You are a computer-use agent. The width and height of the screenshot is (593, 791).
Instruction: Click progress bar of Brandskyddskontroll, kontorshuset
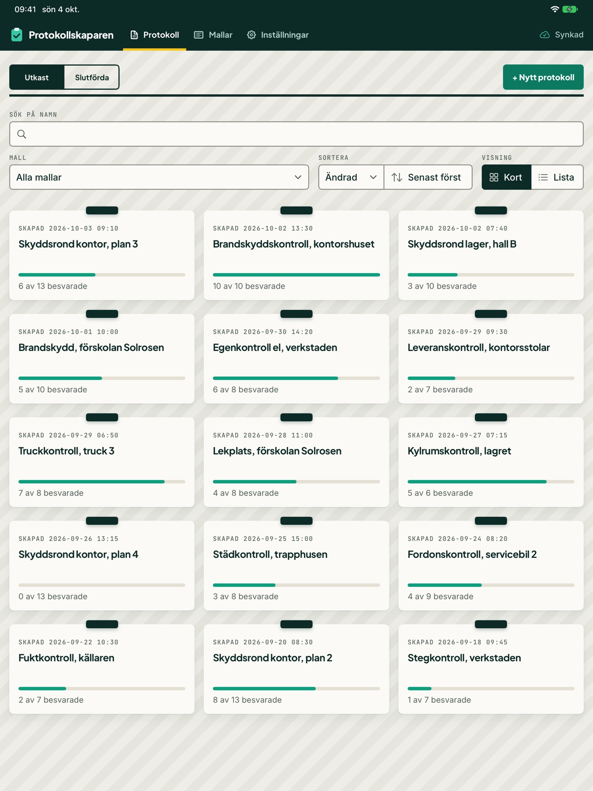click(x=296, y=275)
